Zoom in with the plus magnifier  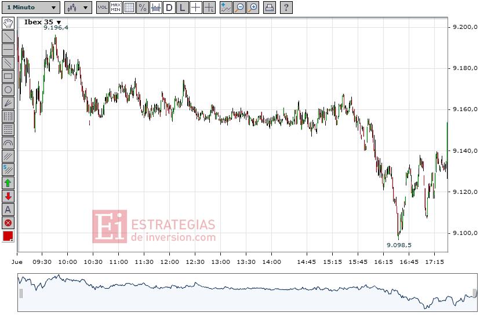(253, 8)
